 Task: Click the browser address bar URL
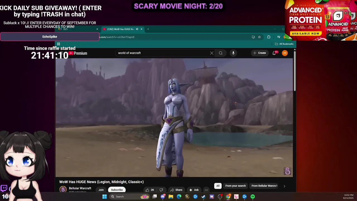click(x=117, y=37)
